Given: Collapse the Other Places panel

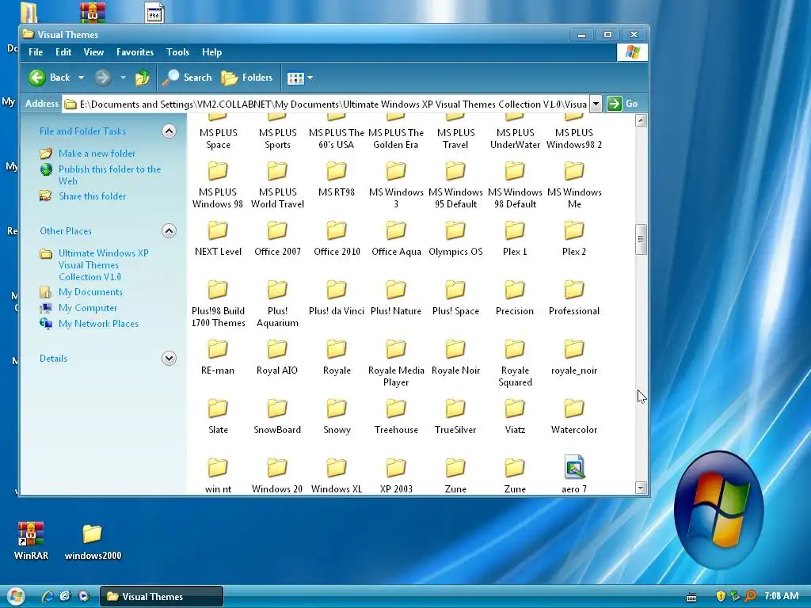Looking at the screenshot, I should coord(169,230).
